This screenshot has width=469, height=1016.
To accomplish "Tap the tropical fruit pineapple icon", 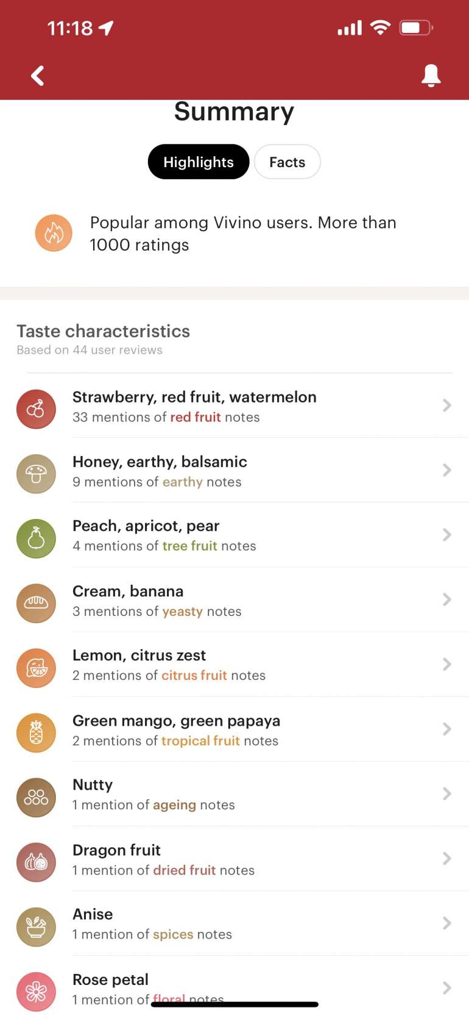I will [x=36, y=732].
